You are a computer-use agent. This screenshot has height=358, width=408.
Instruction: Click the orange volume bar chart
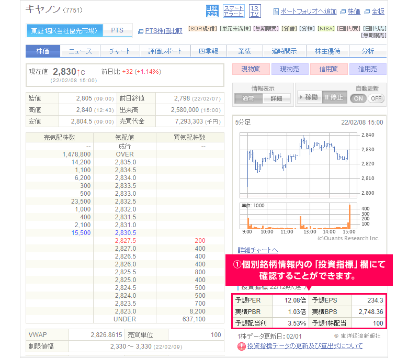pos(298,216)
